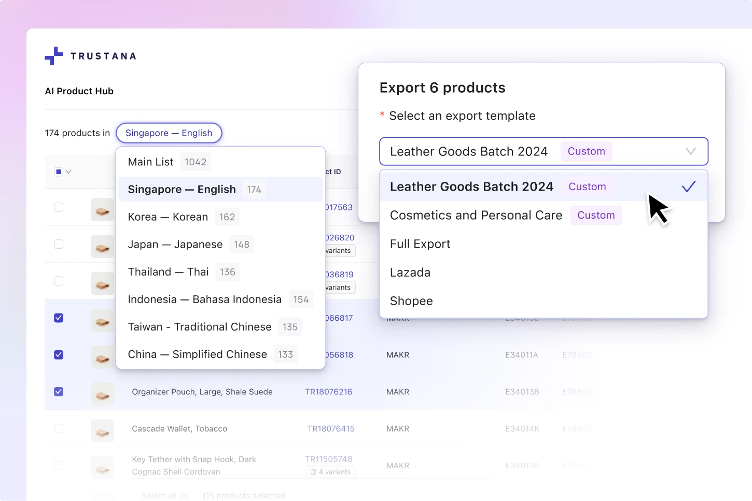Click the 4 variants badge
Screen dimensions: 752x501
click(330, 472)
